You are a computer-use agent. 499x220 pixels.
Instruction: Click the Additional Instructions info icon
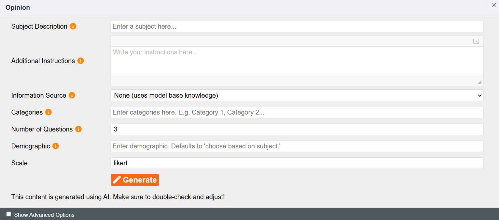(x=81, y=61)
